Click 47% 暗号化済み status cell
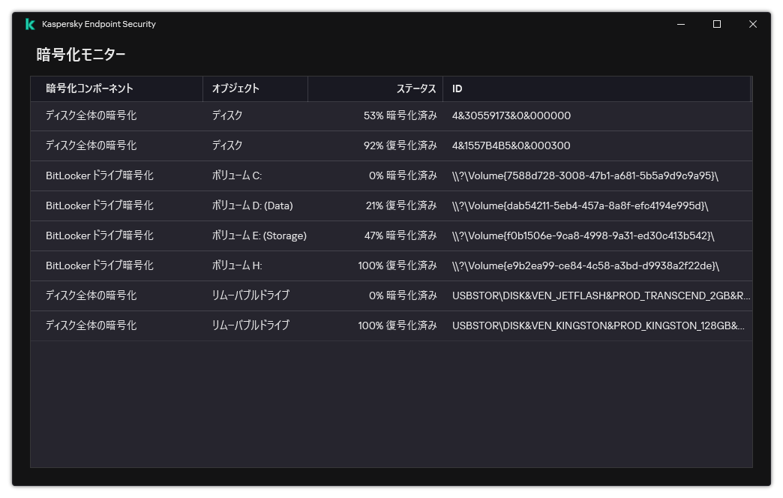The image size is (783, 498). (400, 235)
